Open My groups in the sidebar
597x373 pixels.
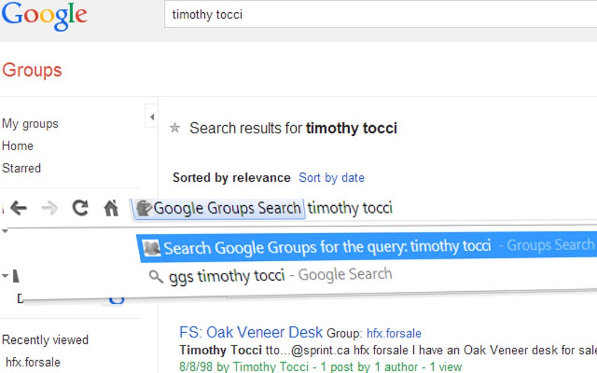[x=30, y=124]
